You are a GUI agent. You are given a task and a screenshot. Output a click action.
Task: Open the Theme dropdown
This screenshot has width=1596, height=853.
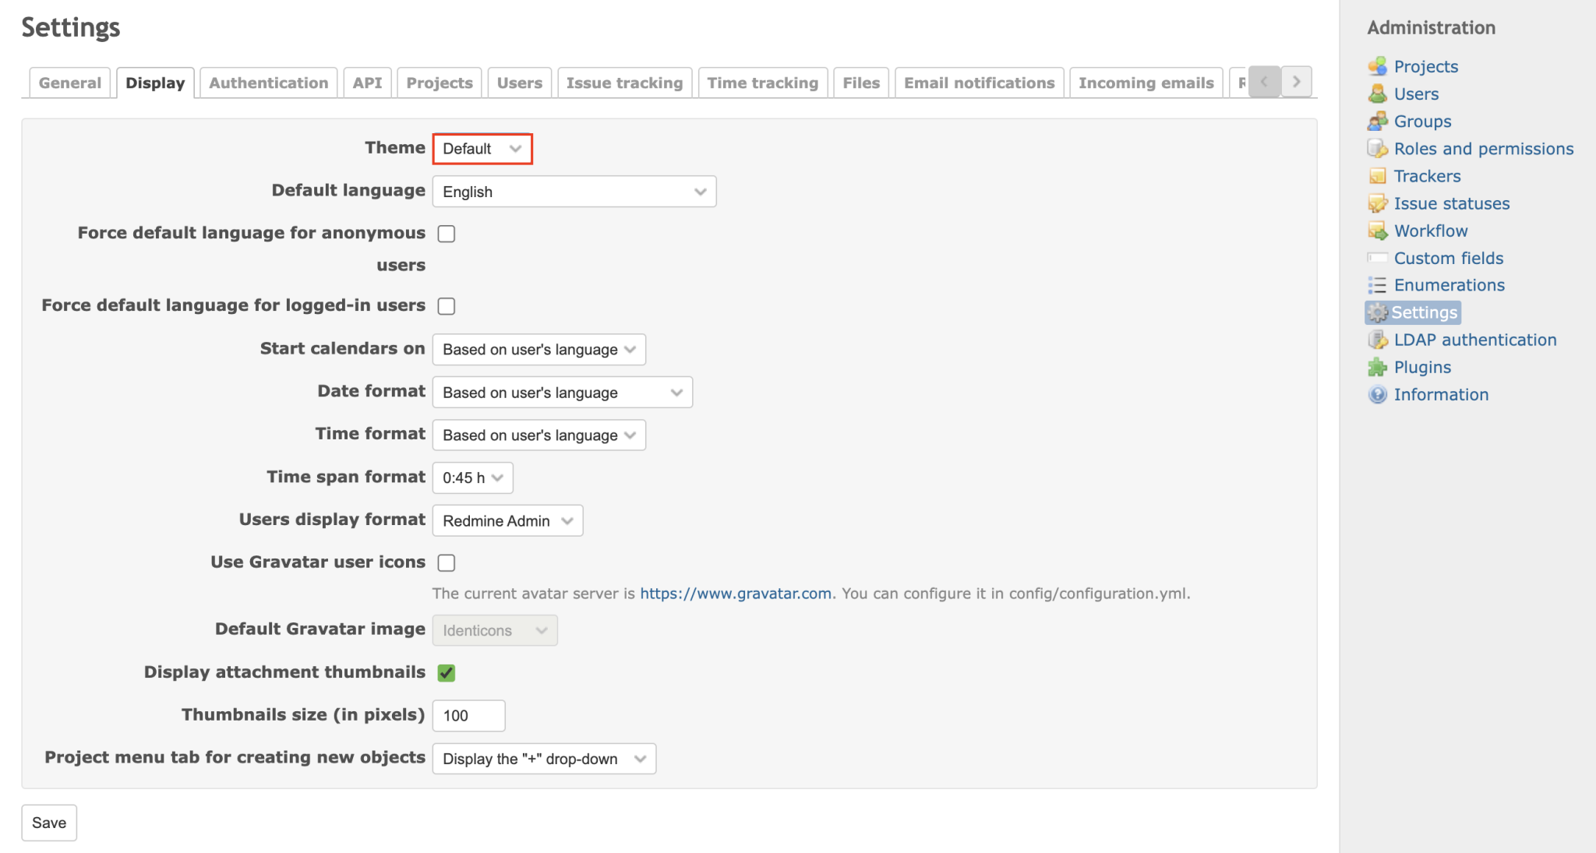coord(482,149)
